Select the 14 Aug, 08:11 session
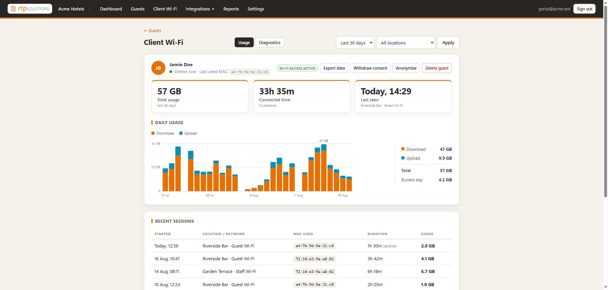This screenshot has height=290, width=608. [x=301, y=271]
